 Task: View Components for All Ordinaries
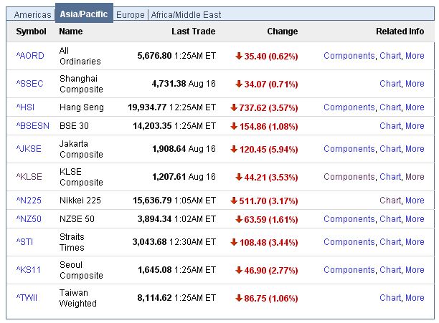click(x=349, y=56)
